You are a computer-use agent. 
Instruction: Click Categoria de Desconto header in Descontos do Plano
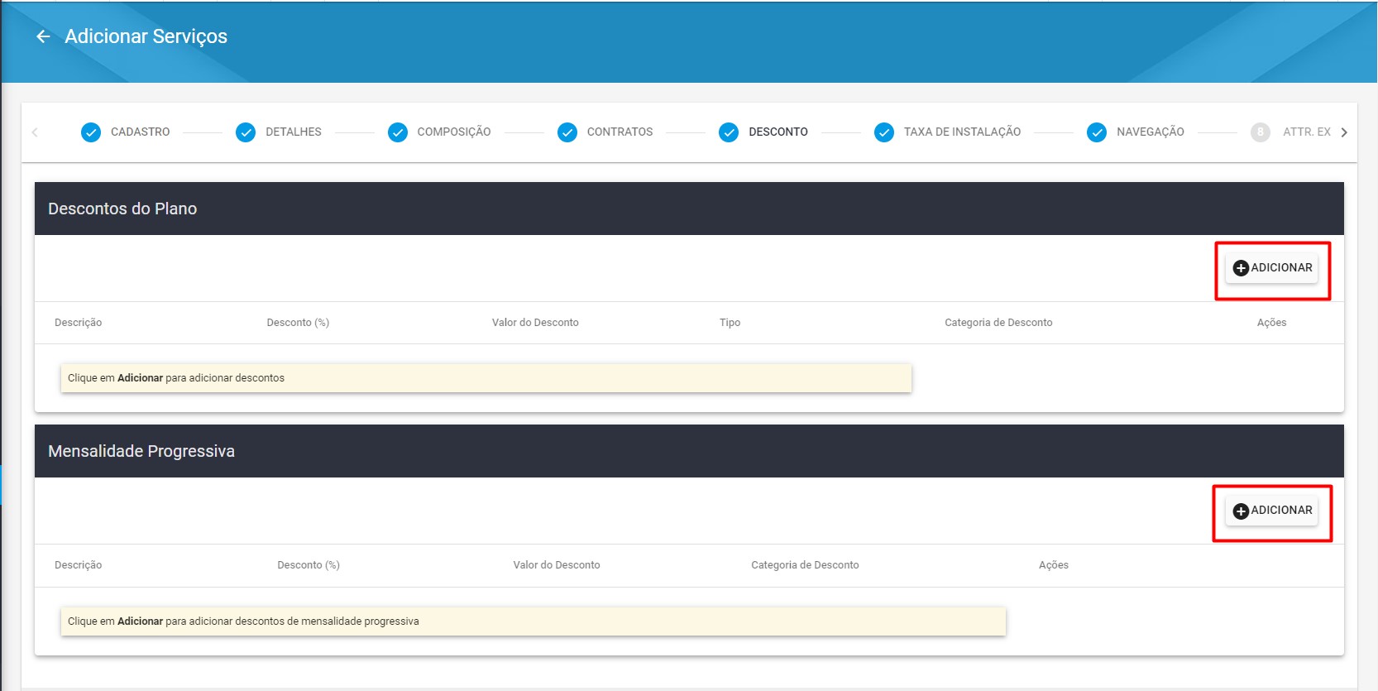coord(998,323)
